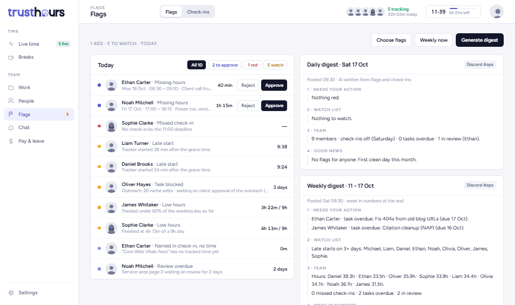Click the Flags flag icon
The width and height of the screenshot is (515, 305).
tap(11, 114)
